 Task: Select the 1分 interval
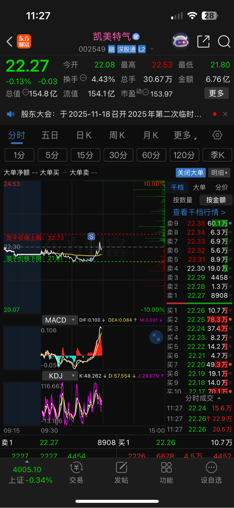pos(19,155)
